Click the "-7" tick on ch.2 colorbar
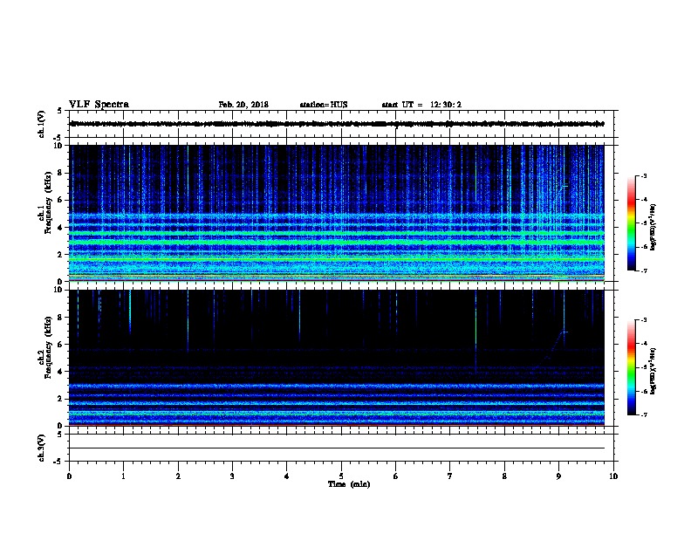691x534 pixels. coord(643,414)
